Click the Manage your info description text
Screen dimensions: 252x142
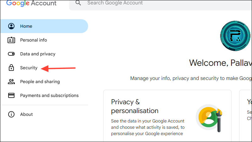[x=191, y=78]
